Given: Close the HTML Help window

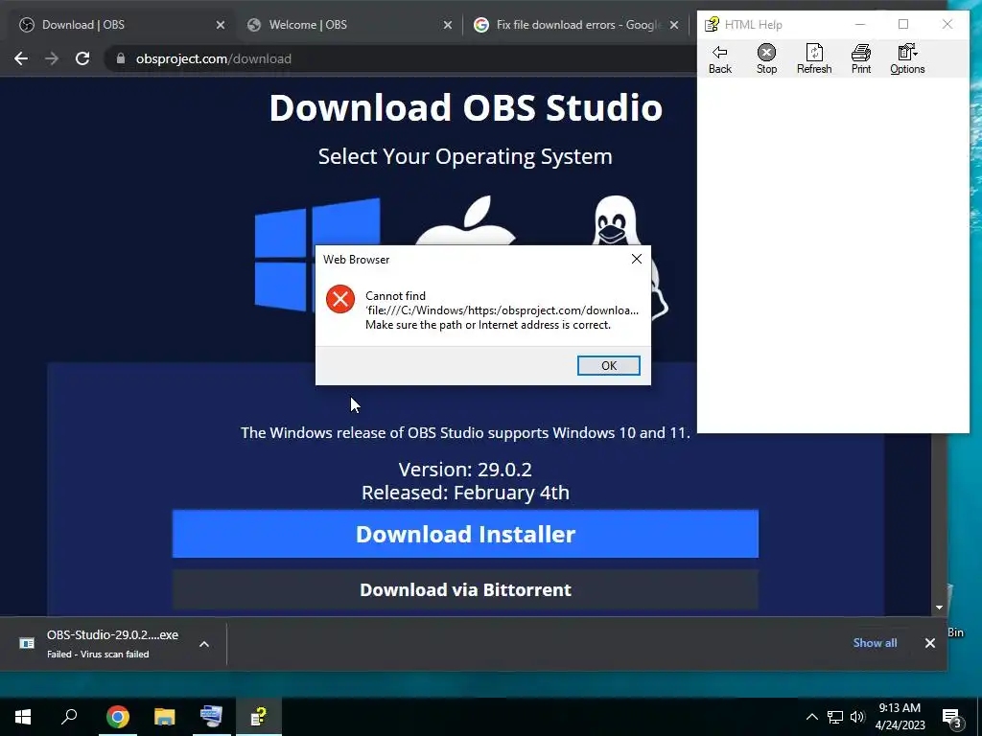Looking at the screenshot, I should pyautogui.click(x=947, y=24).
